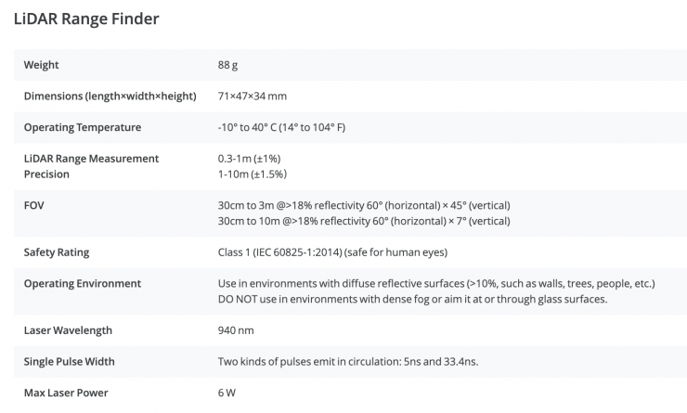Click the 88 g weight value
The width and height of the screenshot is (687, 413).
pos(228,65)
